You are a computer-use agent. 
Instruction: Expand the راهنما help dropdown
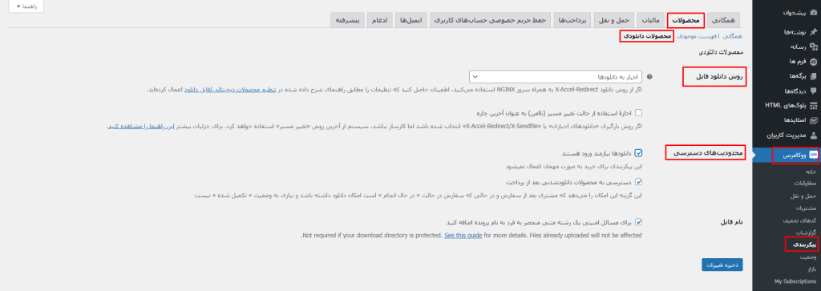pyautogui.click(x=26, y=6)
